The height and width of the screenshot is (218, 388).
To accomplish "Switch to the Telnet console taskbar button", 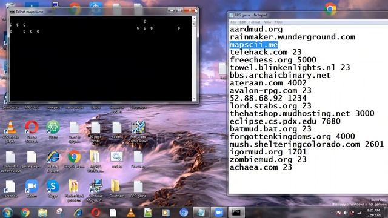I will pyautogui.click(x=236, y=213).
